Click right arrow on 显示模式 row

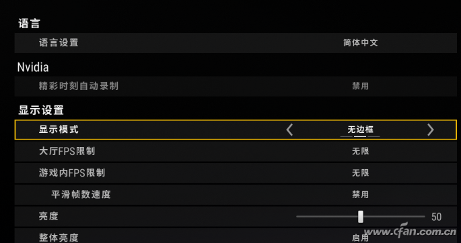click(x=431, y=130)
